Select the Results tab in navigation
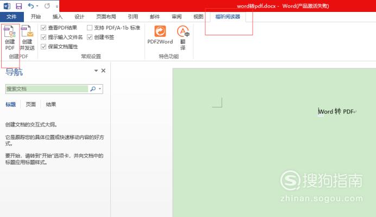The width and height of the screenshot is (376, 217). pos(51,104)
